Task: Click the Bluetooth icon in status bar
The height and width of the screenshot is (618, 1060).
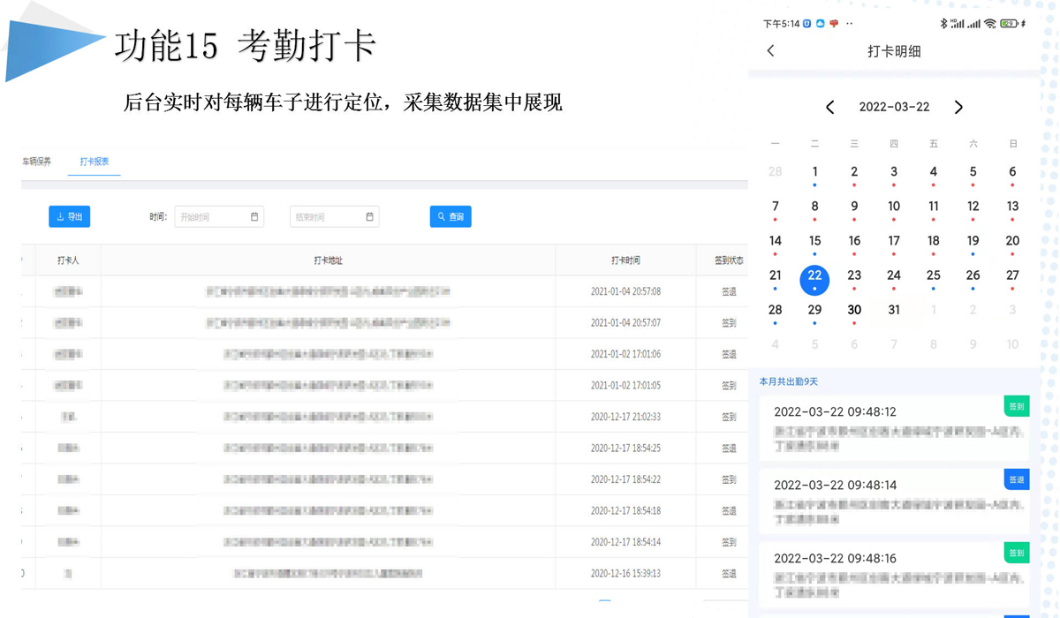Action: click(x=943, y=24)
